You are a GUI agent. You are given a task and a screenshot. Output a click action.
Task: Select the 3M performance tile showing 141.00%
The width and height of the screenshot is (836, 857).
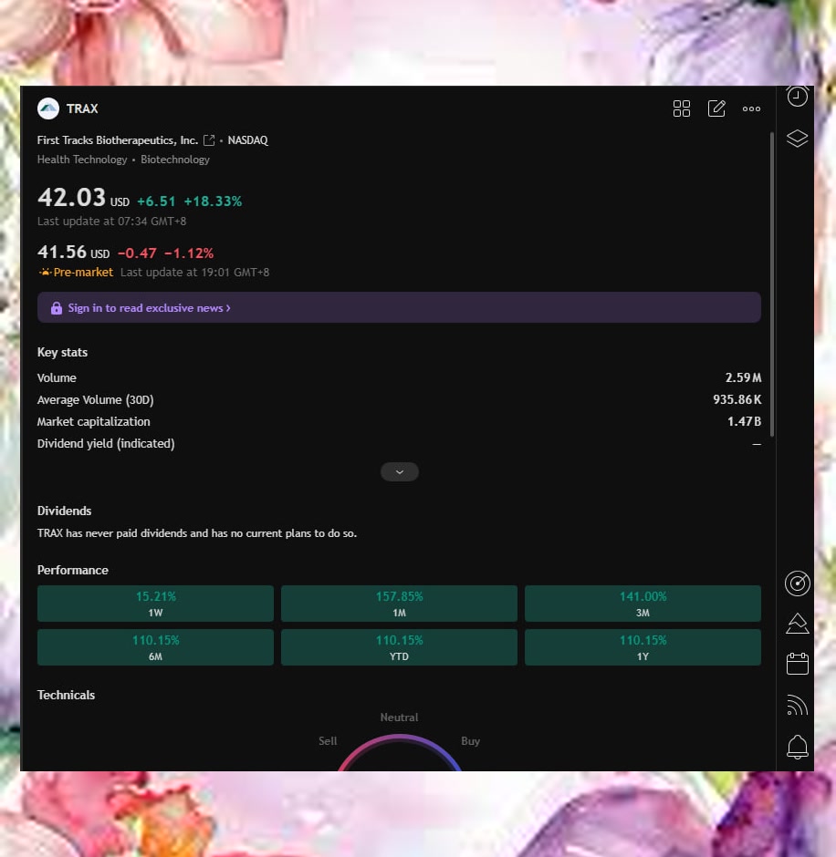(x=643, y=604)
